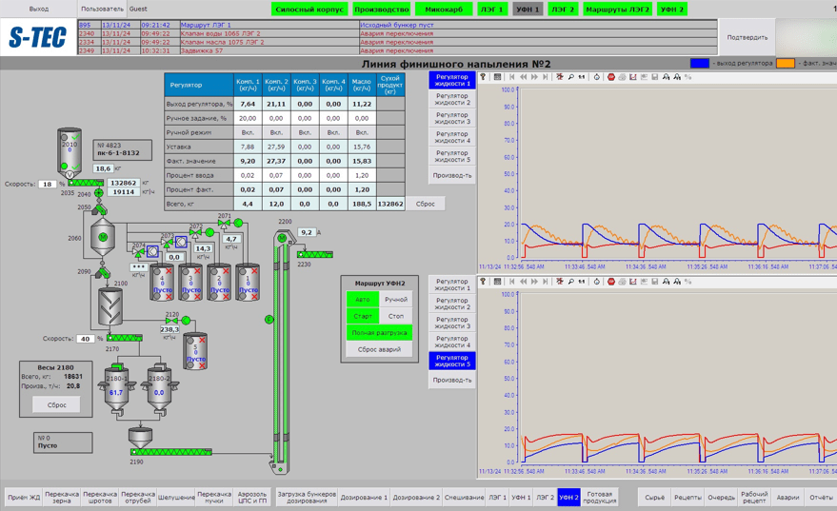Activate Стоп for УФН2 route

pyautogui.click(x=396, y=316)
